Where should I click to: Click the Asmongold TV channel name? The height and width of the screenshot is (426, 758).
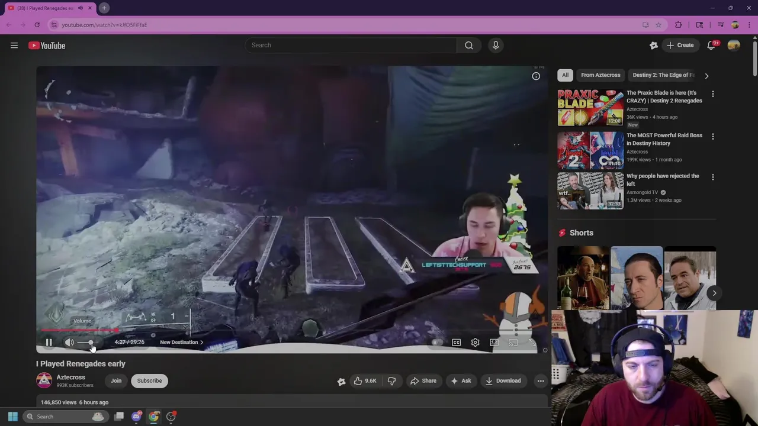point(643,192)
